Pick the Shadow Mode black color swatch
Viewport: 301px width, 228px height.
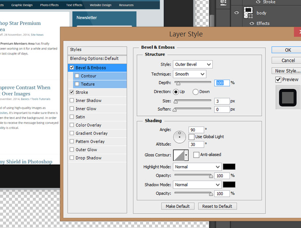[x=229, y=185]
